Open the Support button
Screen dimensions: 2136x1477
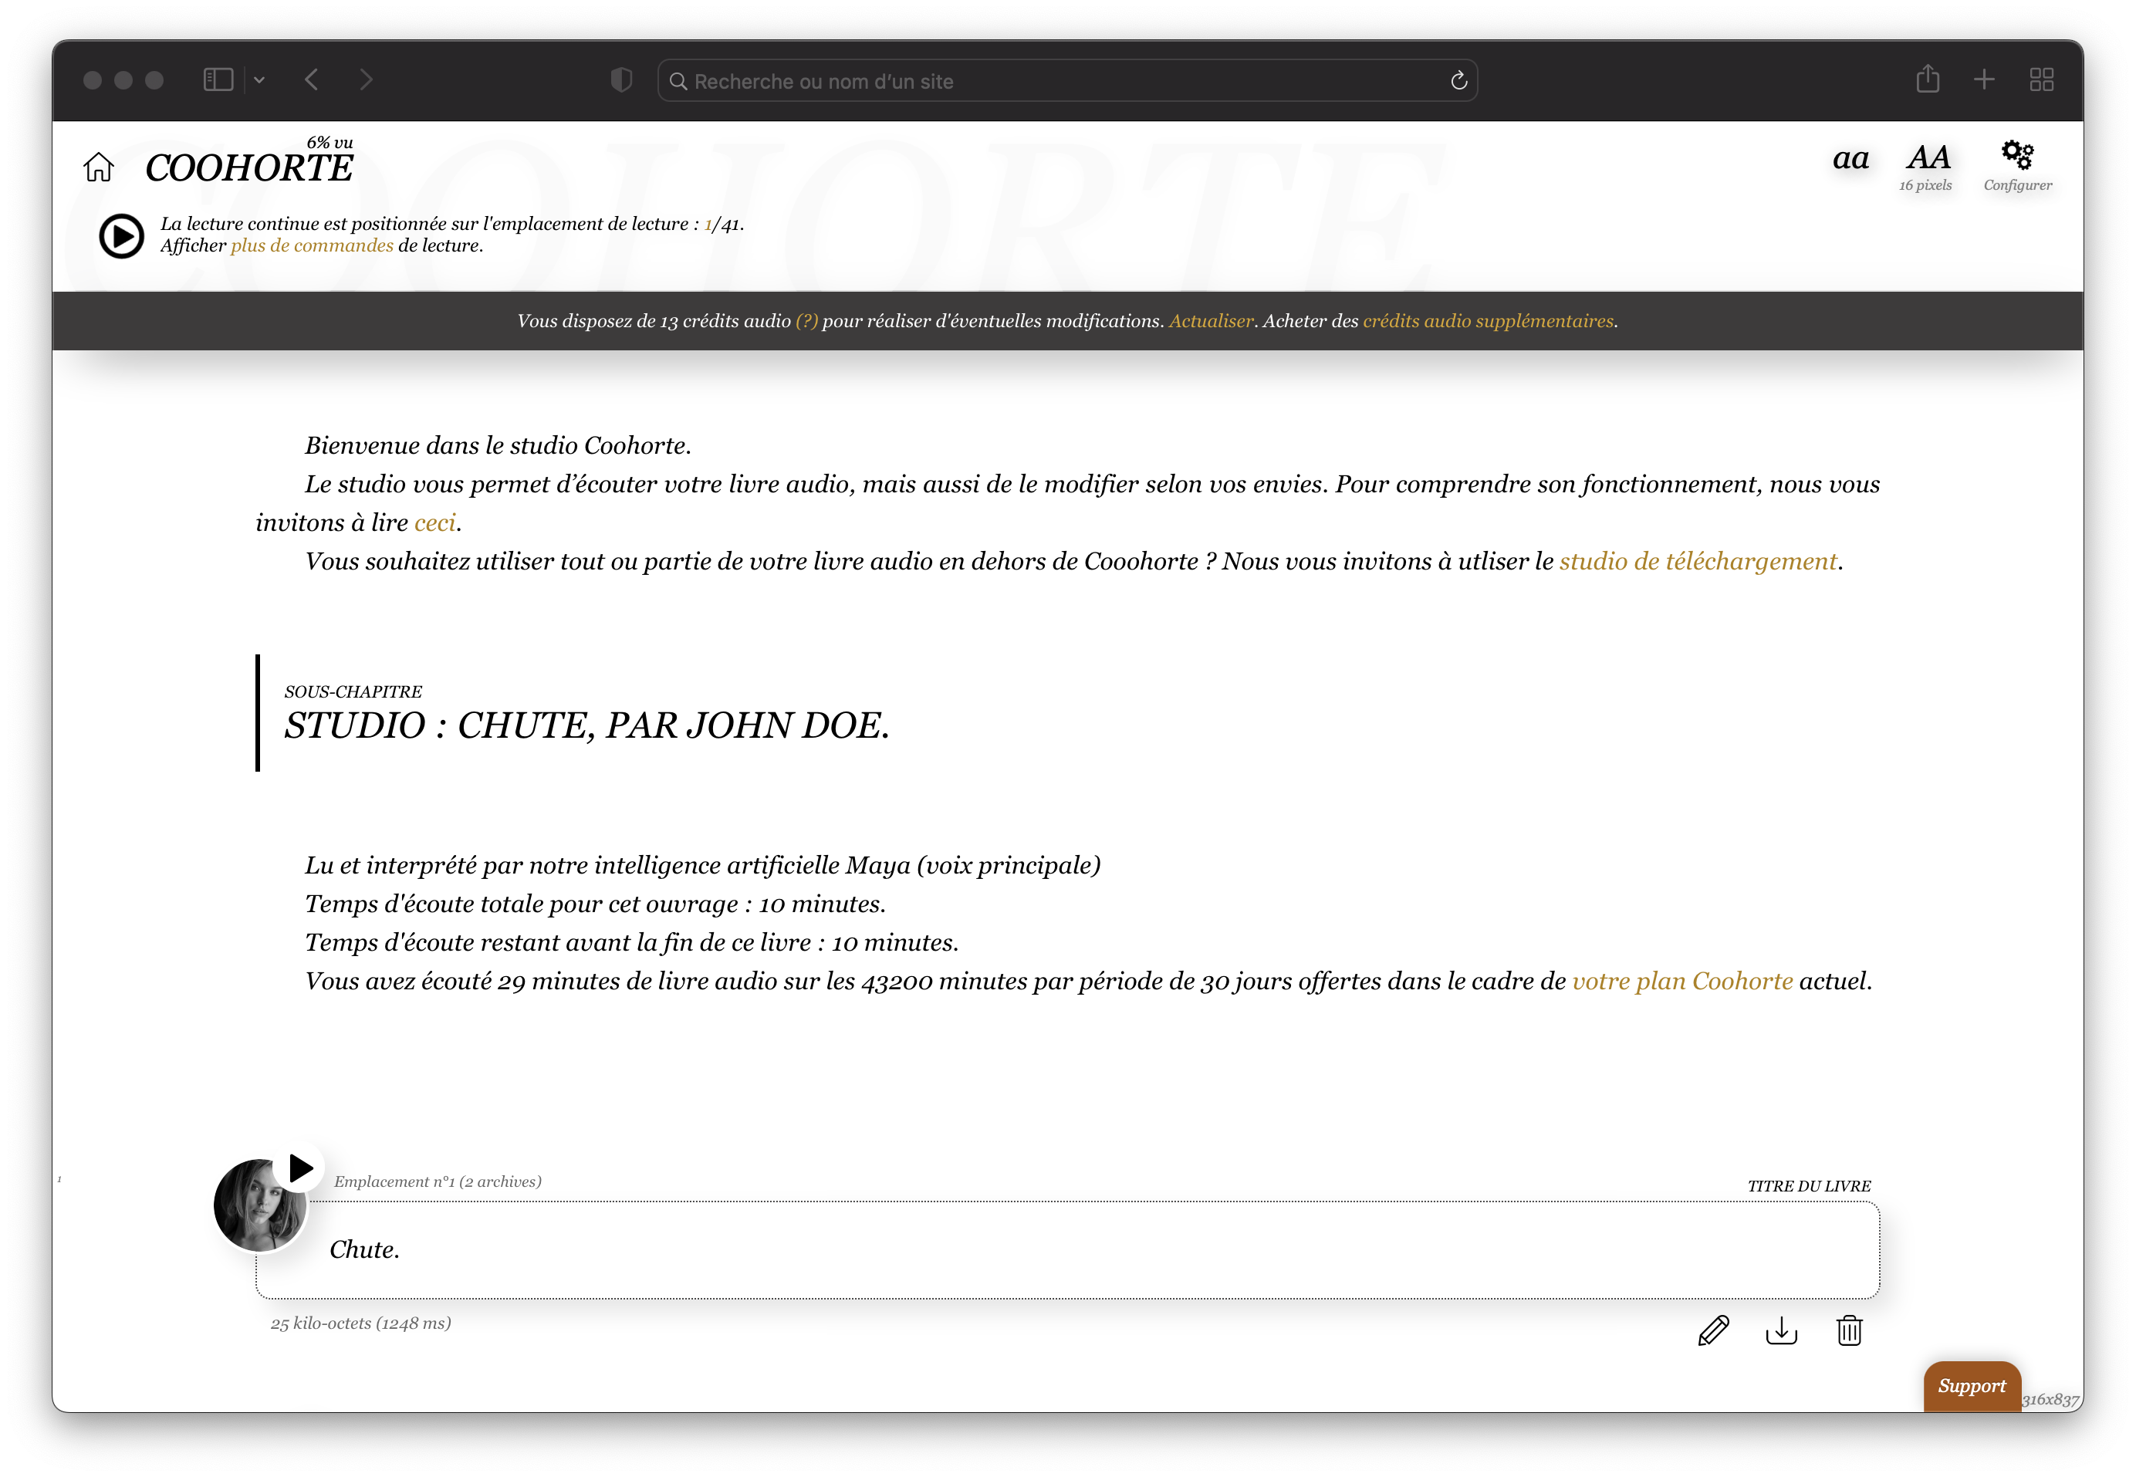pyautogui.click(x=1972, y=1385)
